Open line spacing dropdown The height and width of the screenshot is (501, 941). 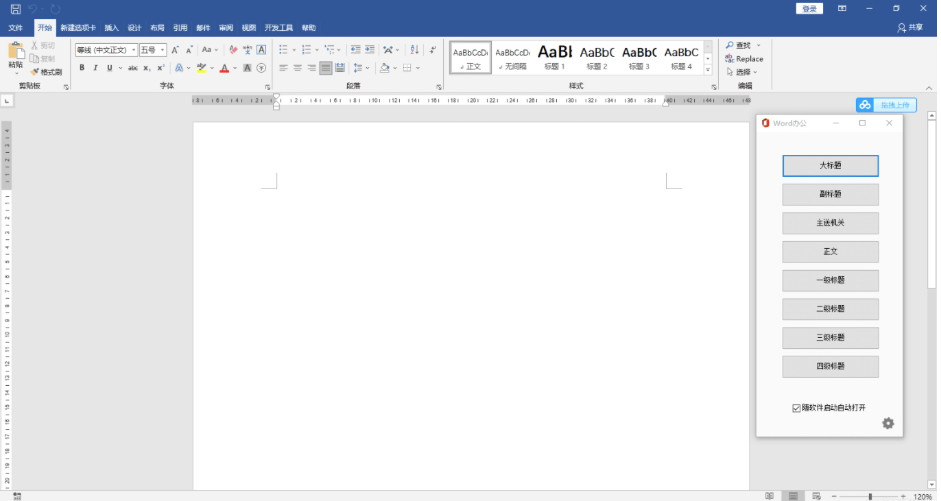coord(361,68)
